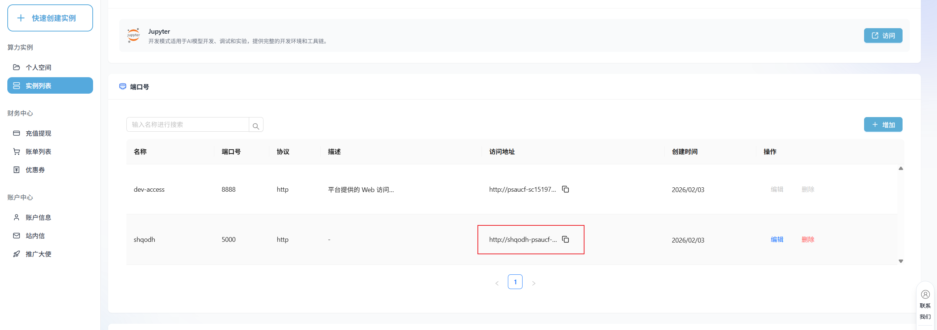Go to 账单列表
The image size is (937, 330).
click(x=50, y=151)
